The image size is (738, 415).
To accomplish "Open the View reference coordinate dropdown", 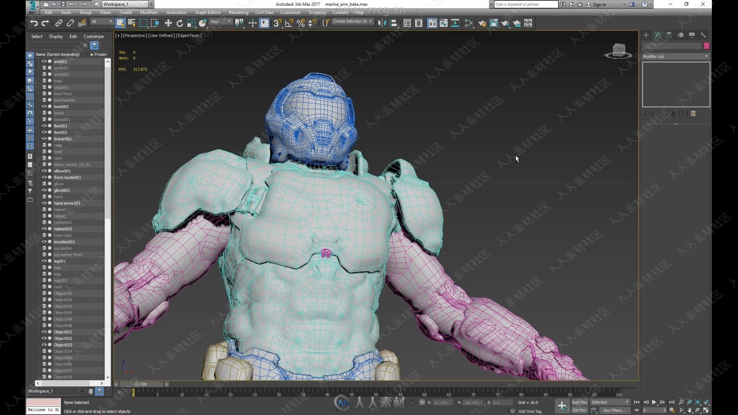I will pyautogui.click(x=221, y=22).
